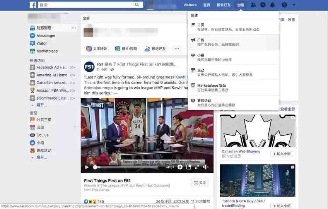Select 广告 in the create menu
Screen dimensions: 328x209
pyautogui.click(x=234, y=42)
